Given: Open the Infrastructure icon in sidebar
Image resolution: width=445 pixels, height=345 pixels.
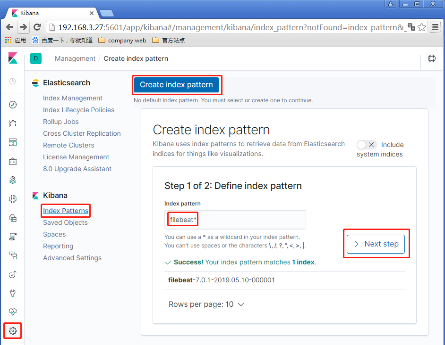Looking at the screenshot, I should click(12, 218).
